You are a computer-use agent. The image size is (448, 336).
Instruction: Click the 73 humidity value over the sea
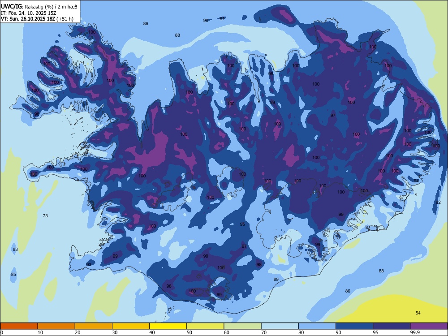pos(45,216)
